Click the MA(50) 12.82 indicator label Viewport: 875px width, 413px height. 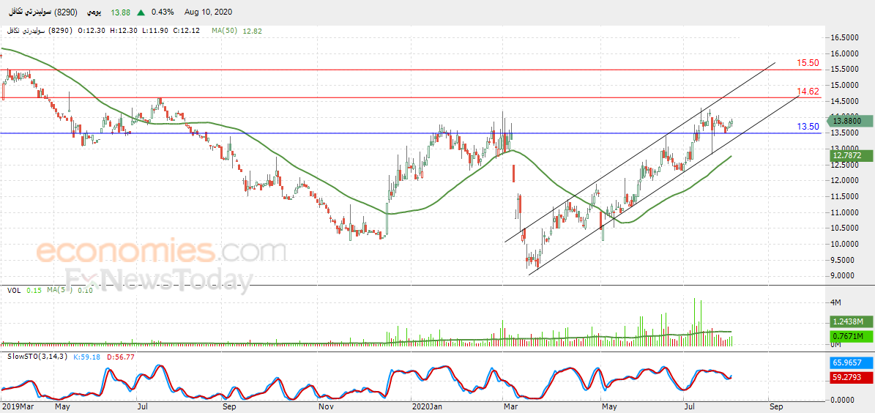click(x=237, y=31)
